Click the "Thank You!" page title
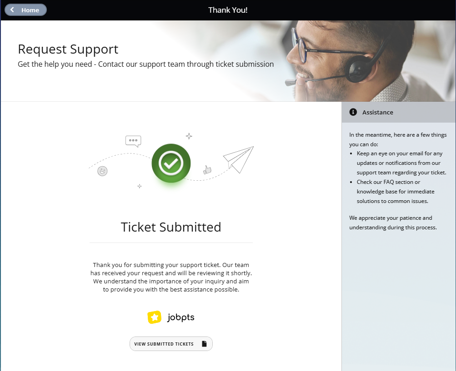Image resolution: width=456 pixels, height=371 pixels. 228,10
